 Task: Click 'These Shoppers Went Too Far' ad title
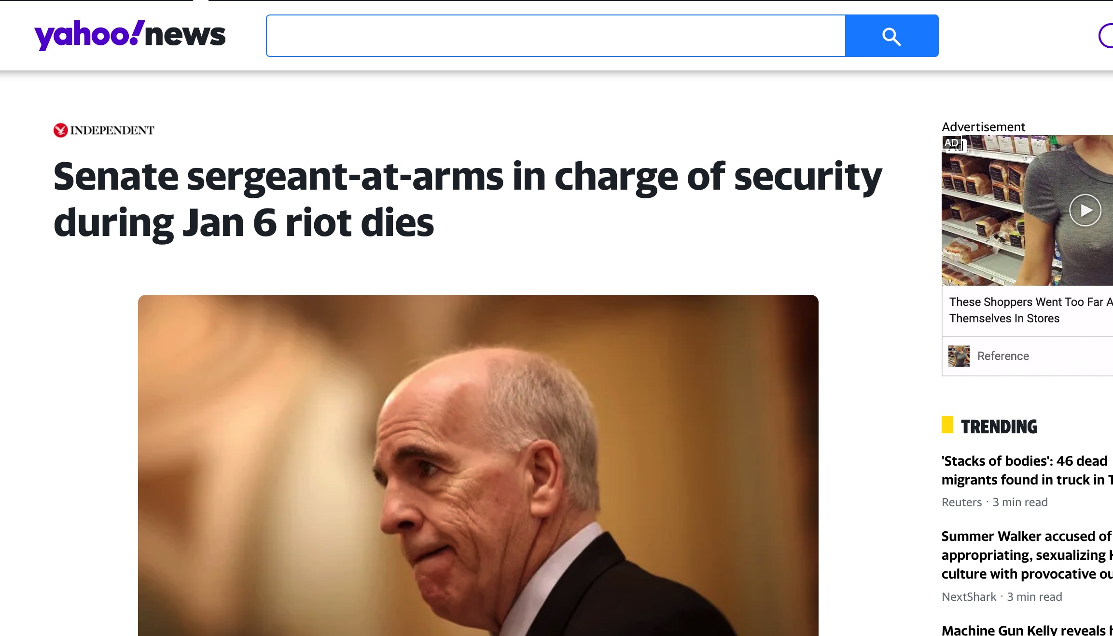1031,310
